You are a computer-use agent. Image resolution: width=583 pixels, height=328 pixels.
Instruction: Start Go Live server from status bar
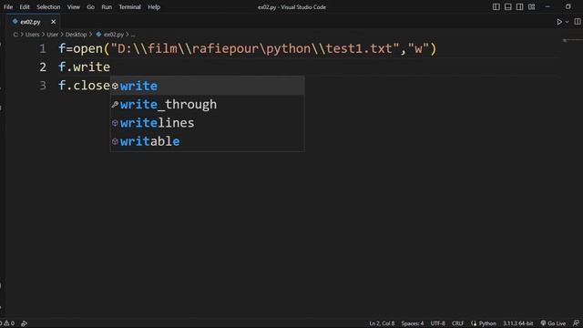(x=553, y=323)
